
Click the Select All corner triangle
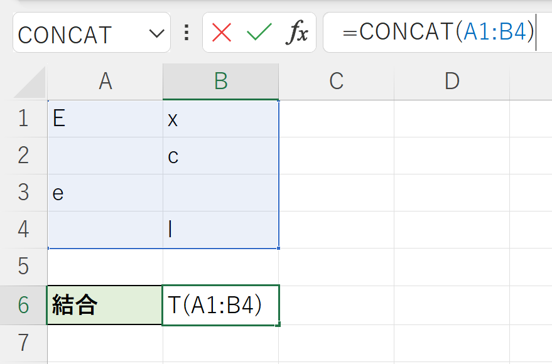pyautogui.click(x=30, y=82)
